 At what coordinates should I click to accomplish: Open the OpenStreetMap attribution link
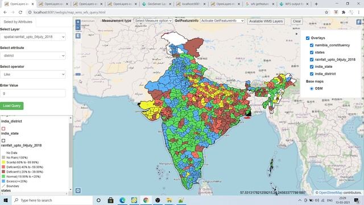330,192
